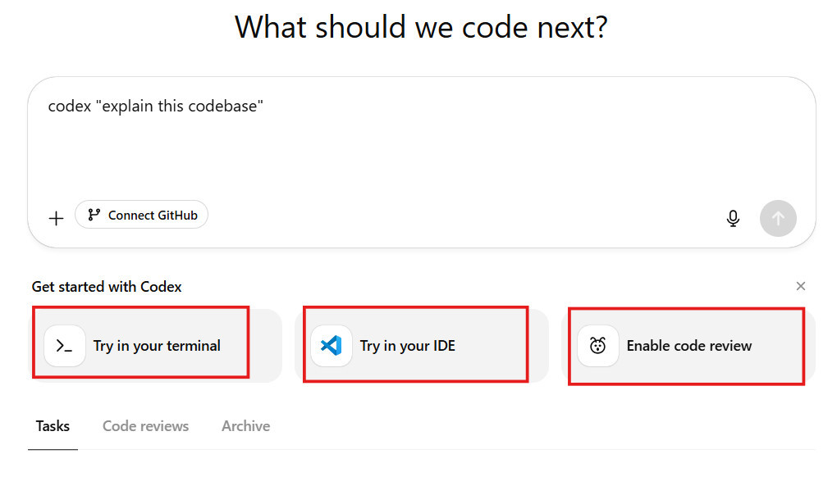Connect GitHub using the button label
The width and height of the screenshot is (837, 495).
pos(153,216)
